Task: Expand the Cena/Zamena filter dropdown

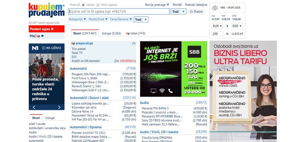Action: coord(121,19)
